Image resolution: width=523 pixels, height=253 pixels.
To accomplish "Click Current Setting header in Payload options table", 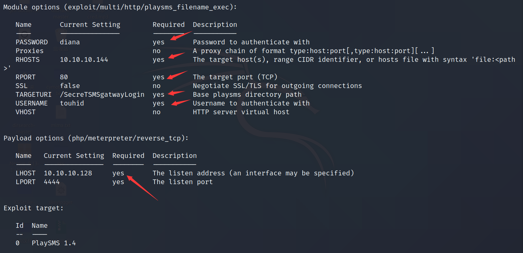I will (x=74, y=156).
